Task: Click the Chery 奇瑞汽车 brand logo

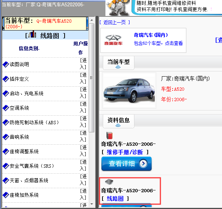Action: [113, 40]
